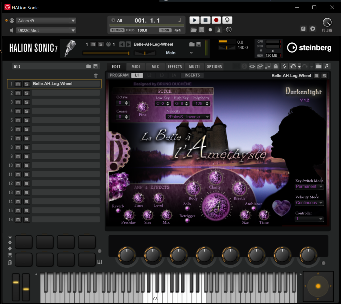Toggle the Solo LED button
Screen dimensions: 341x304
pyautogui.click(x=187, y=208)
